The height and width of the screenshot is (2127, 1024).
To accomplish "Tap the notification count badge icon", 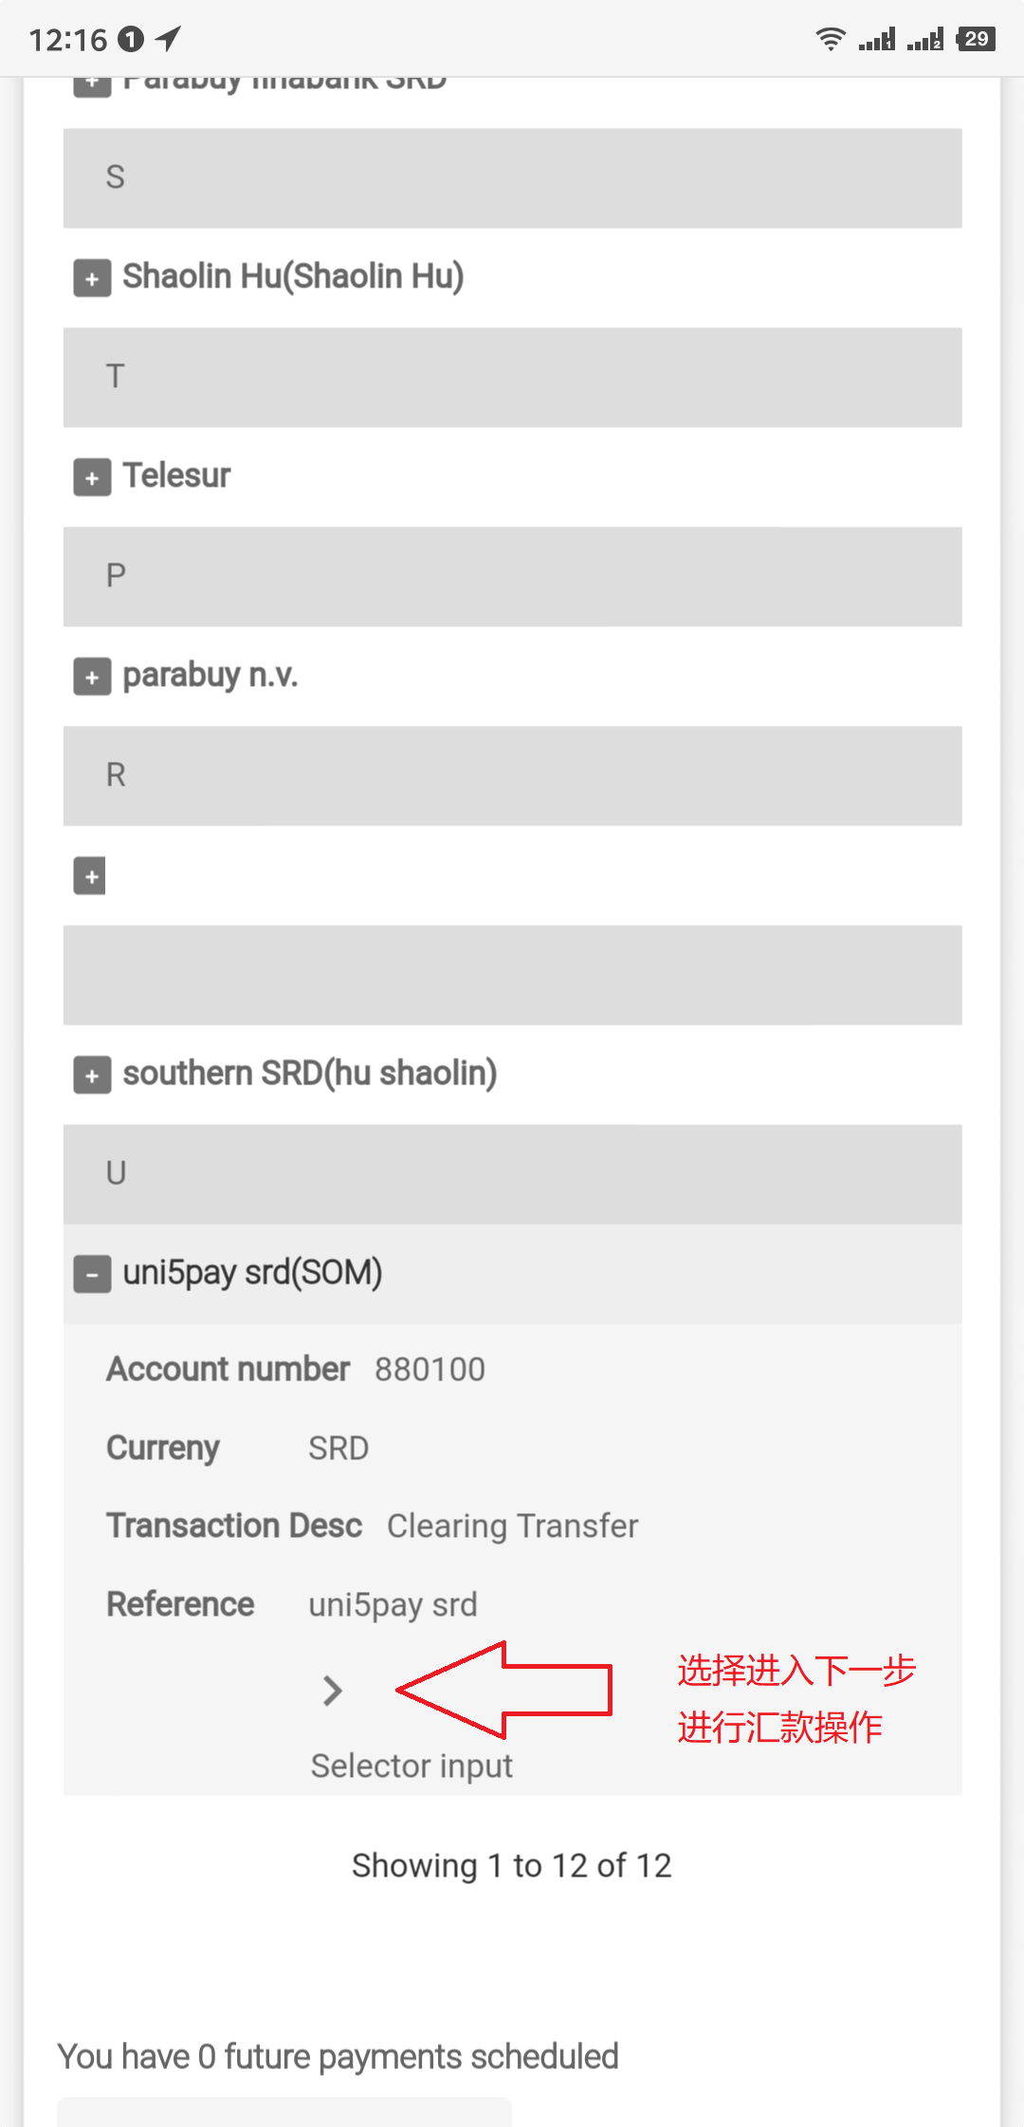I will (131, 39).
